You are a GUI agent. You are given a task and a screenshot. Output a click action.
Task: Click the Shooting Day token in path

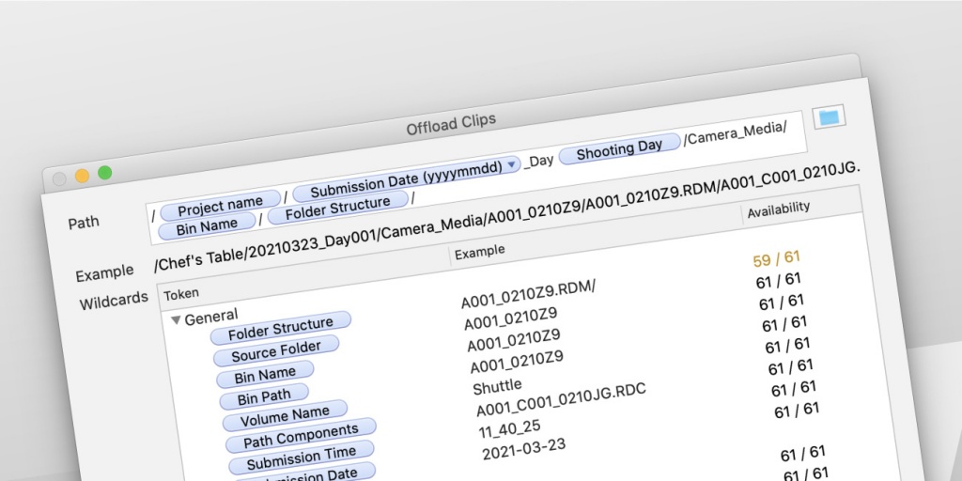point(619,148)
